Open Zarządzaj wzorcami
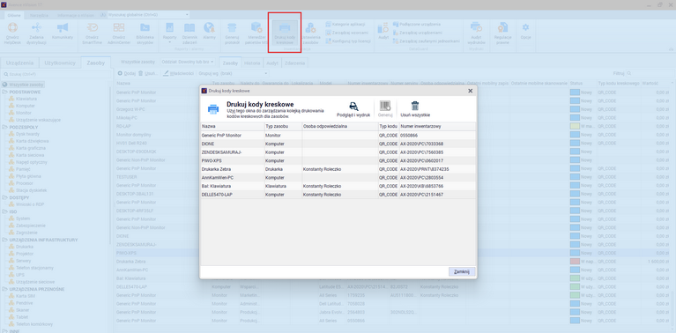The height and width of the screenshot is (333, 676). point(346,33)
